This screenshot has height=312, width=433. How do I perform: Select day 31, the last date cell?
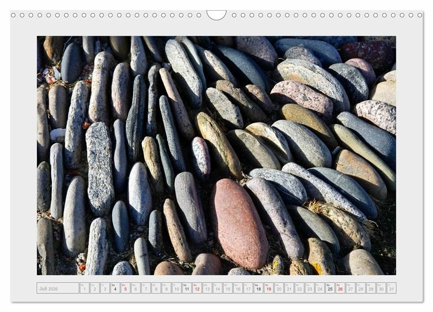tap(391, 288)
